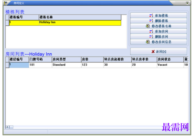The image size is (194, 136).
Task: Select room number 101 cell
Action: [x=40, y=65]
